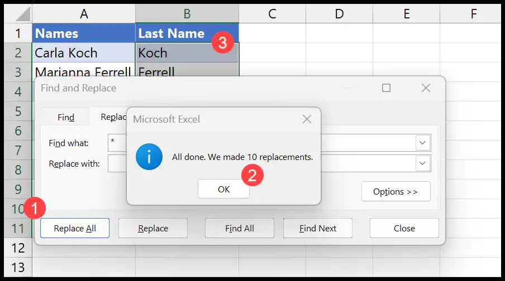Click OK in the replacements message
This screenshot has width=505, height=281.
[223, 190]
